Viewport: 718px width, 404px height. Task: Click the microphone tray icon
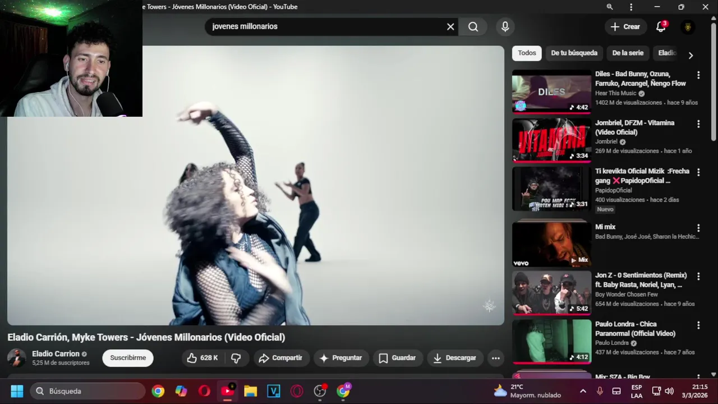[x=600, y=391]
